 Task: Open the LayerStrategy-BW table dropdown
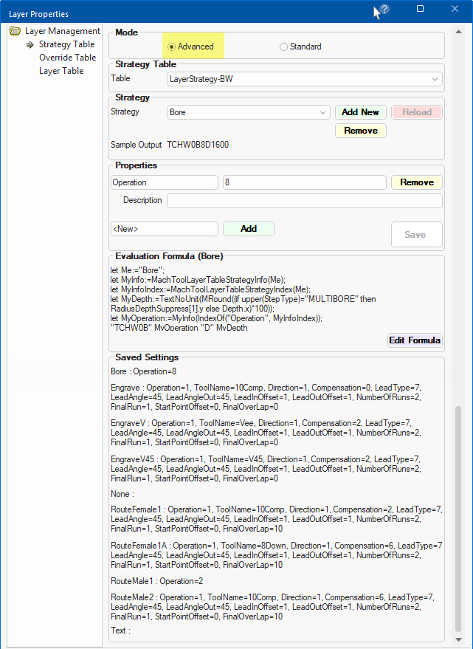point(435,78)
